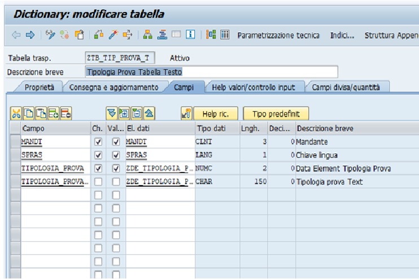Click the Active/Inactive switch icon
419x279 pixels.
(64, 35)
